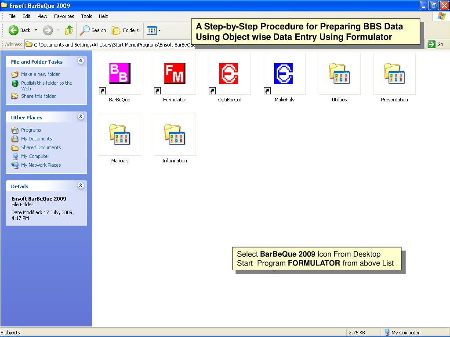Viewport: 450px width, 337px height.
Task: Open the BarBeQue shortcut icon
Action: [120, 74]
